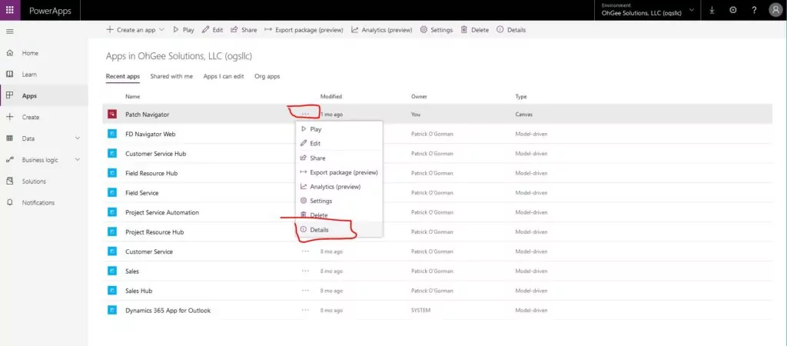This screenshot has width=787, height=346.
Task: Click Analytics (preview) in toolbar
Action: click(x=381, y=30)
